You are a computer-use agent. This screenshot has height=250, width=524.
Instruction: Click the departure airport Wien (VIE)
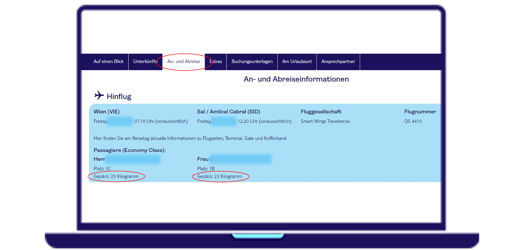pyautogui.click(x=107, y=111)
